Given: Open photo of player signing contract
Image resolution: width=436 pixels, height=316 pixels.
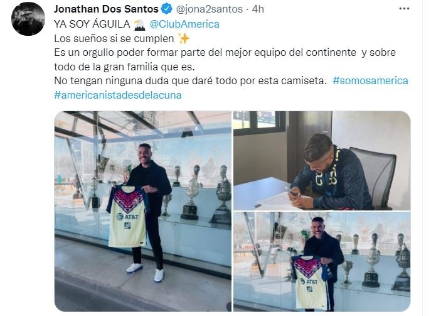Looking at the screenshot, I should point(322,161).
